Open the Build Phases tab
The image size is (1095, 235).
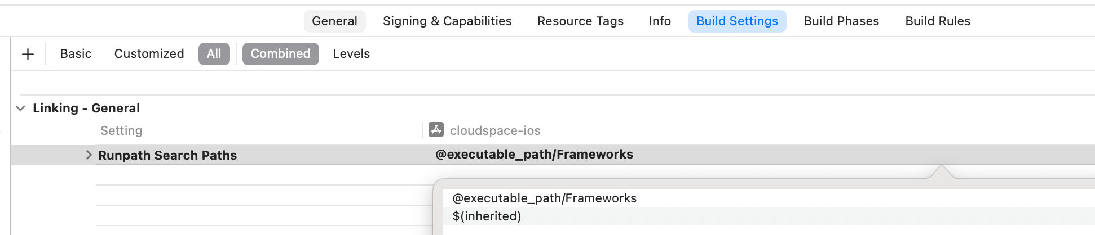[x=841, y=21]
